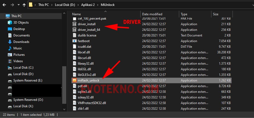
Task: Select the duilib license text document
Action: tap(87, 35)
